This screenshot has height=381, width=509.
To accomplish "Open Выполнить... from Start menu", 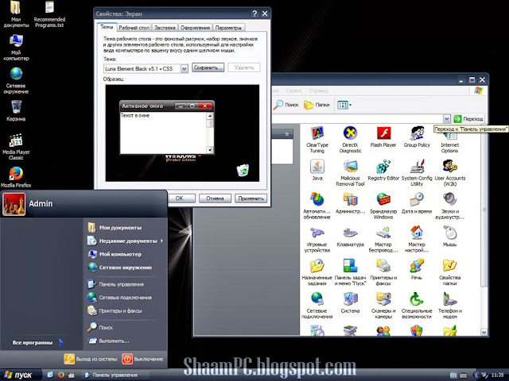I will point(109,341).
